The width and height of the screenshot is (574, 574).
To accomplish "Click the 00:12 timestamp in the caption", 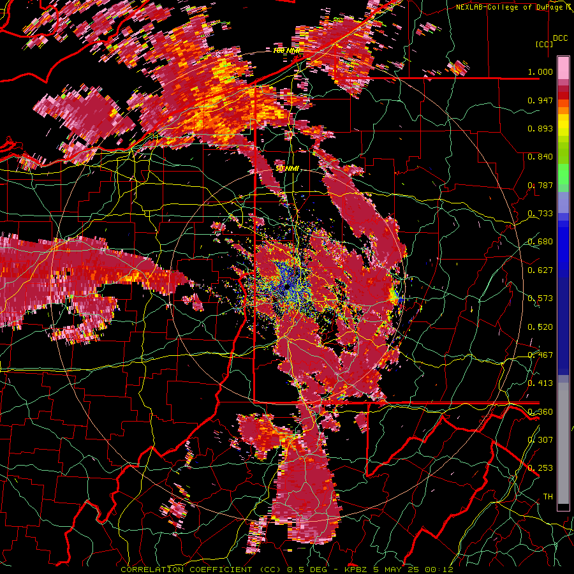I will pyautogui.click(x=439, y=570).
